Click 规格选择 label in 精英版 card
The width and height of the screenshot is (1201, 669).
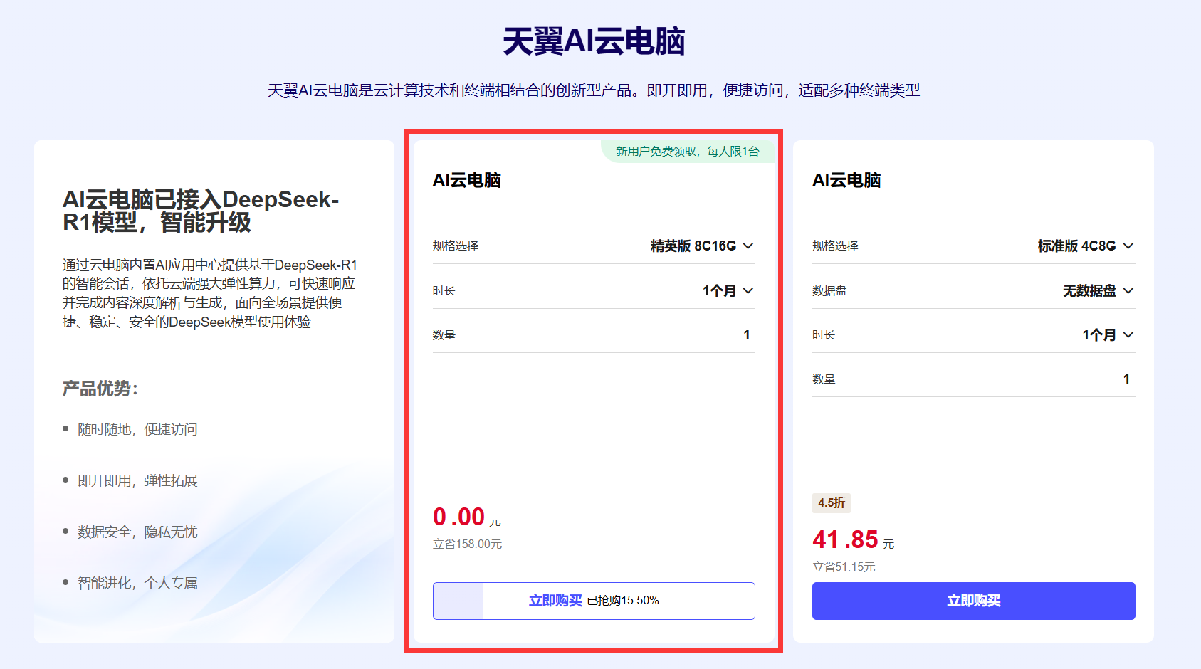(x=456, y=246)
